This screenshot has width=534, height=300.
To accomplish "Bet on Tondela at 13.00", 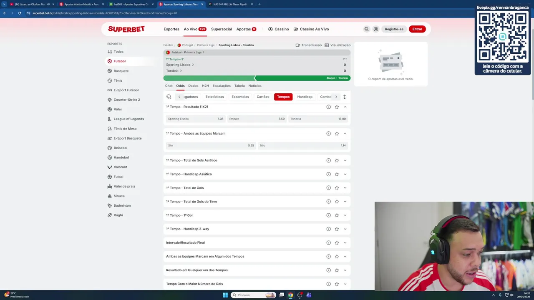I will pos(318,119).
